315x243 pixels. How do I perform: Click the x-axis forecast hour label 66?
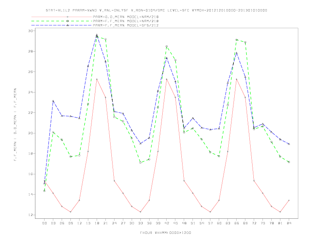click(x=237, y=223)
